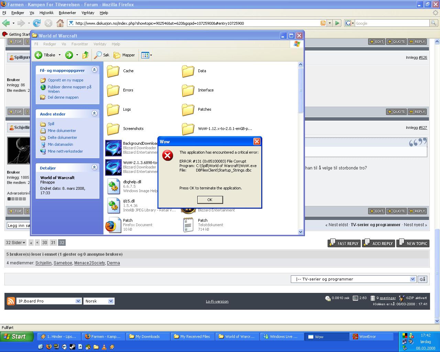This screenshot has height=352, width=440.
Task: Open the Norsk language dropdown
Action: point(99,301)
